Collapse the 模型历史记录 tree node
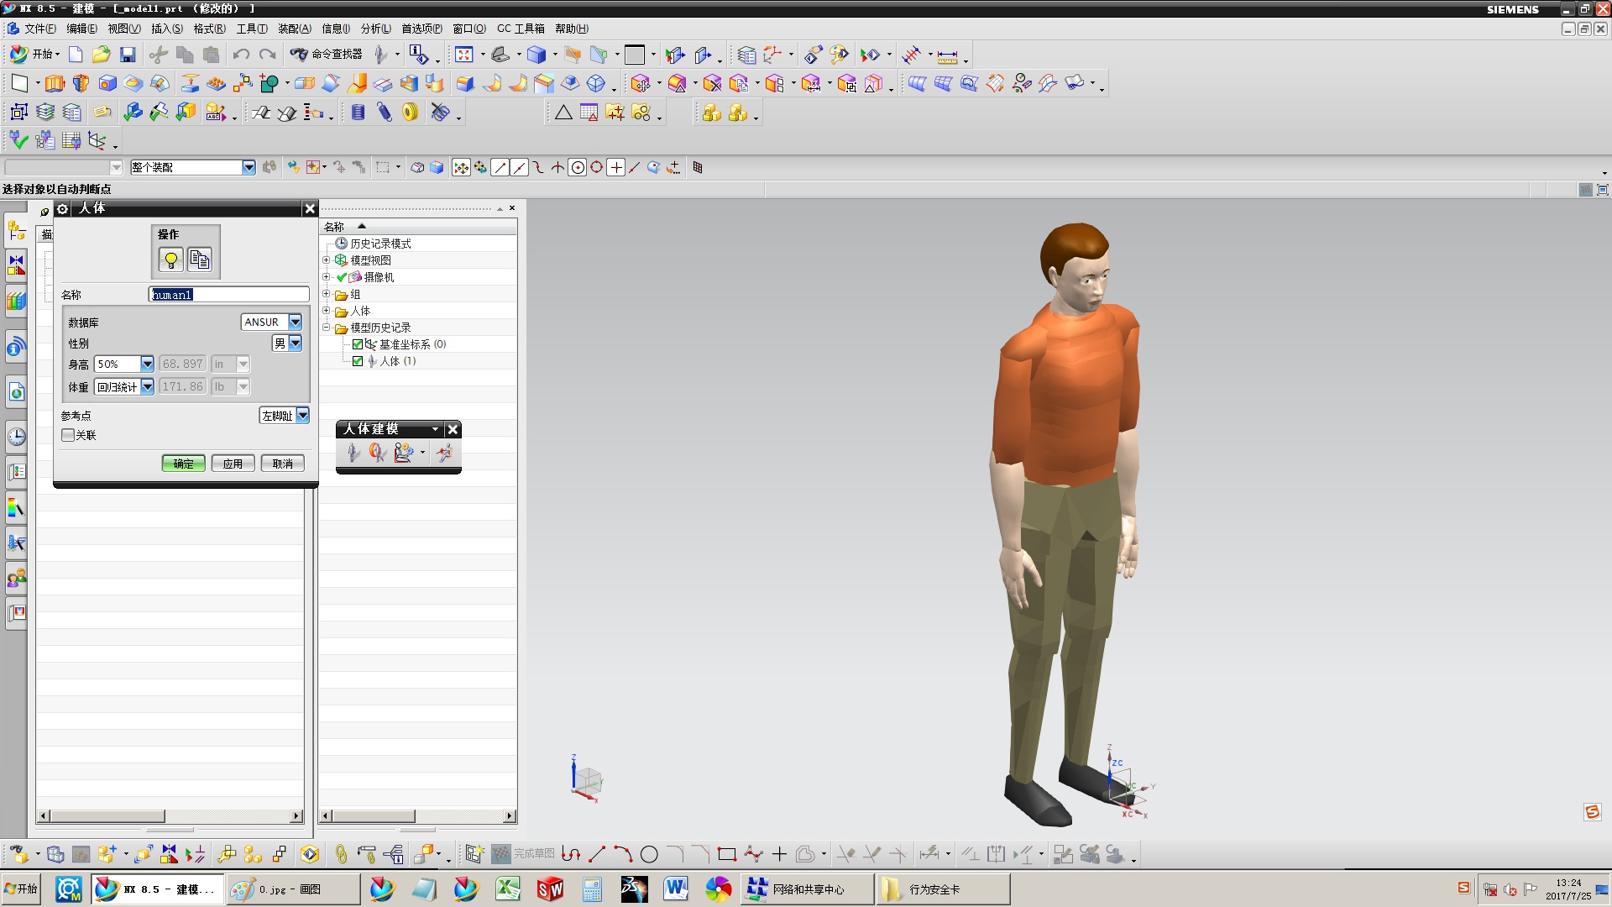 pos(327,328)
